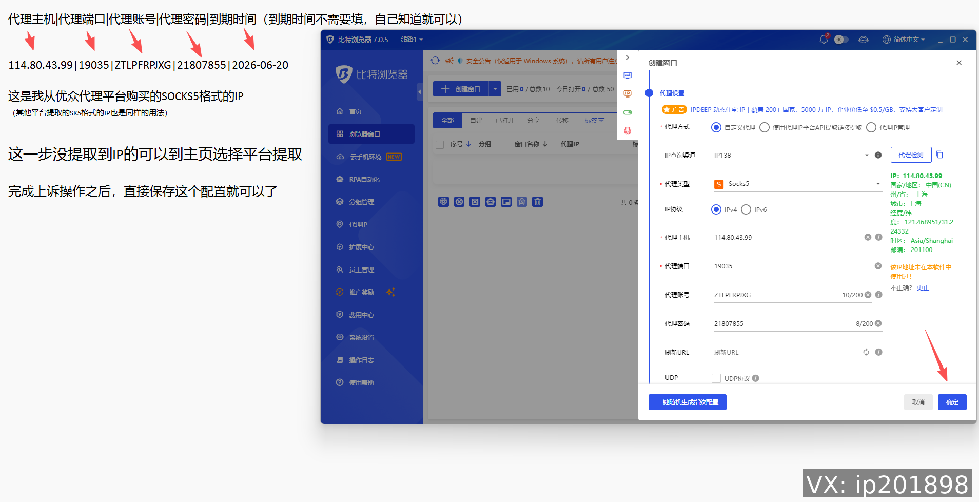Toggle the dark mode theme switch

pyautogui.click(x=841, y=40)
